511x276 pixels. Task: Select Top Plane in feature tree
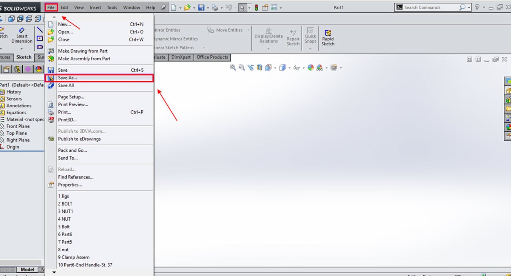17,133
